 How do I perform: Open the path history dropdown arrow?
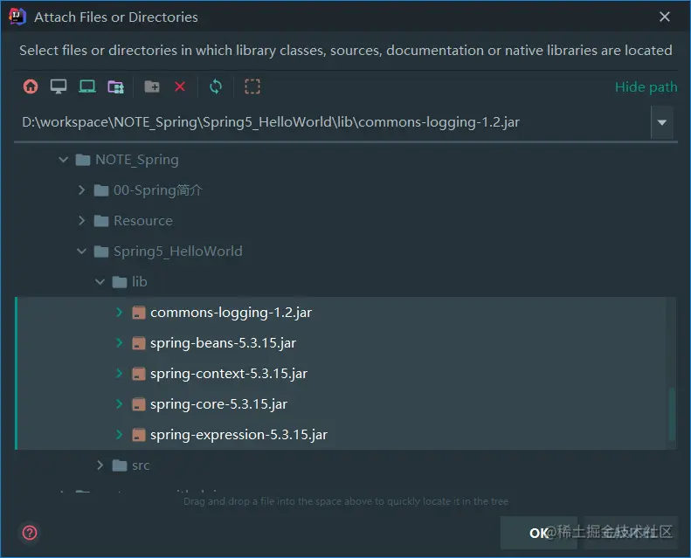point(662,122)
